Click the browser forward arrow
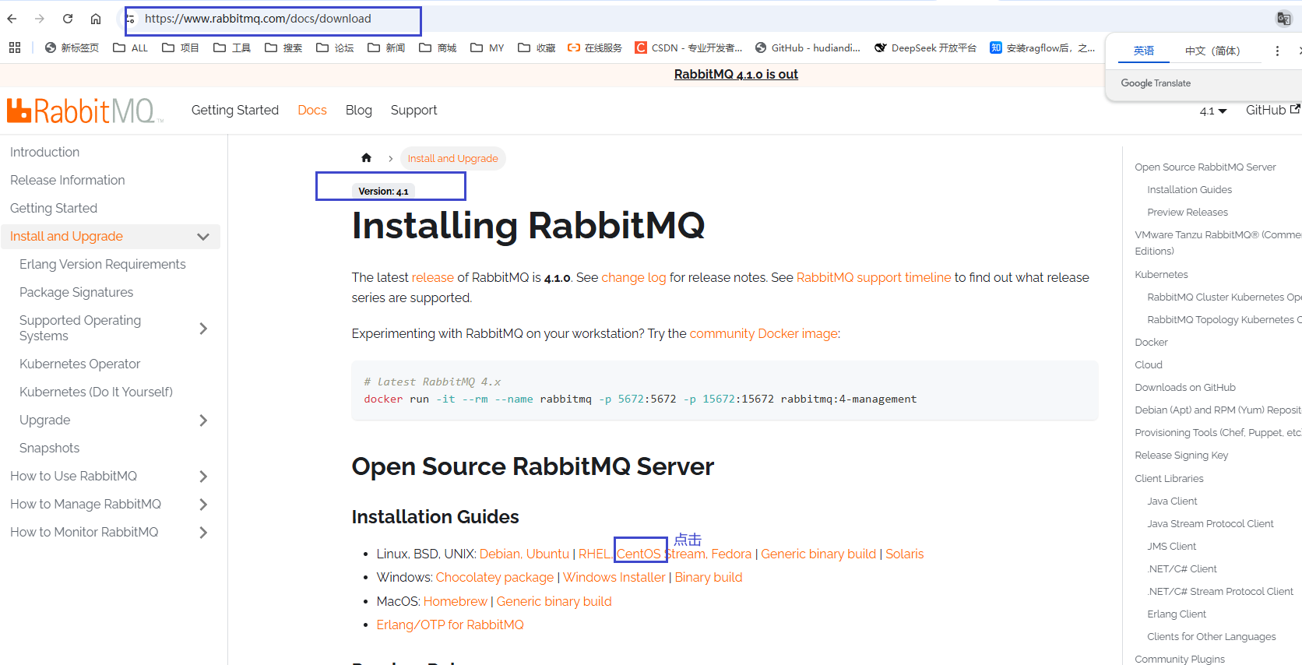This screenshot has height=665, width=1302. (40, 19)
